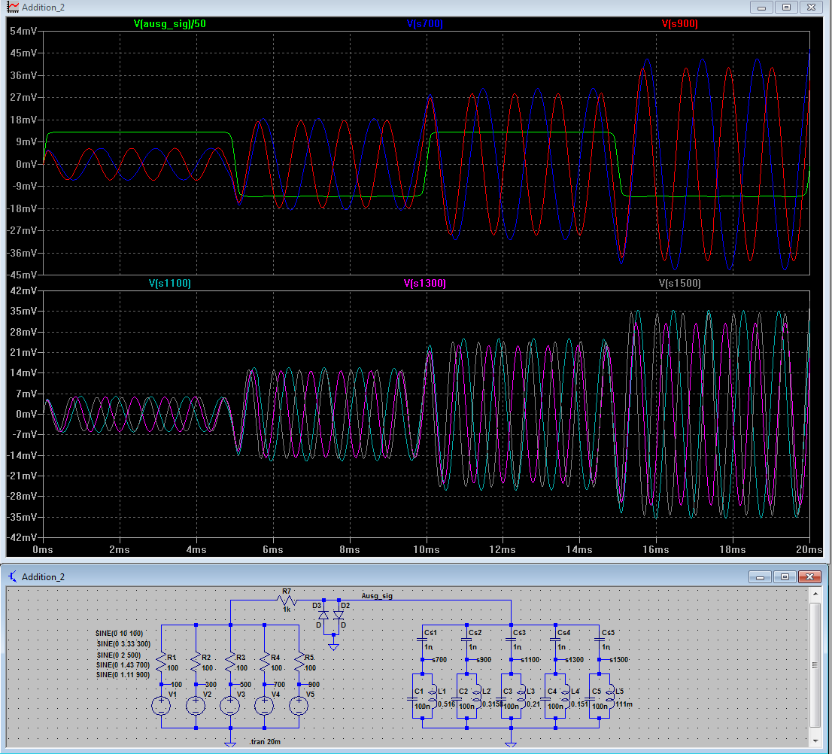Click the R7 resistor symbol

(286, 600)
